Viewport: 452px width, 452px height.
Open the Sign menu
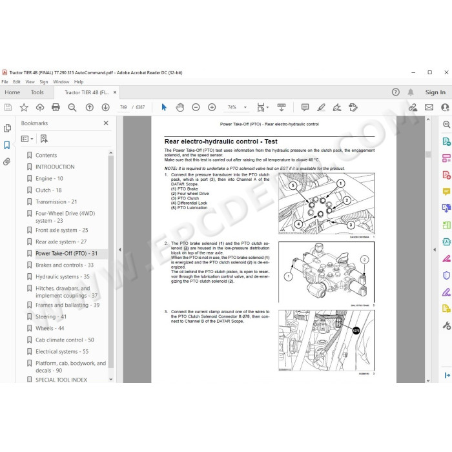pyautogui.click(x=44, y=82)
